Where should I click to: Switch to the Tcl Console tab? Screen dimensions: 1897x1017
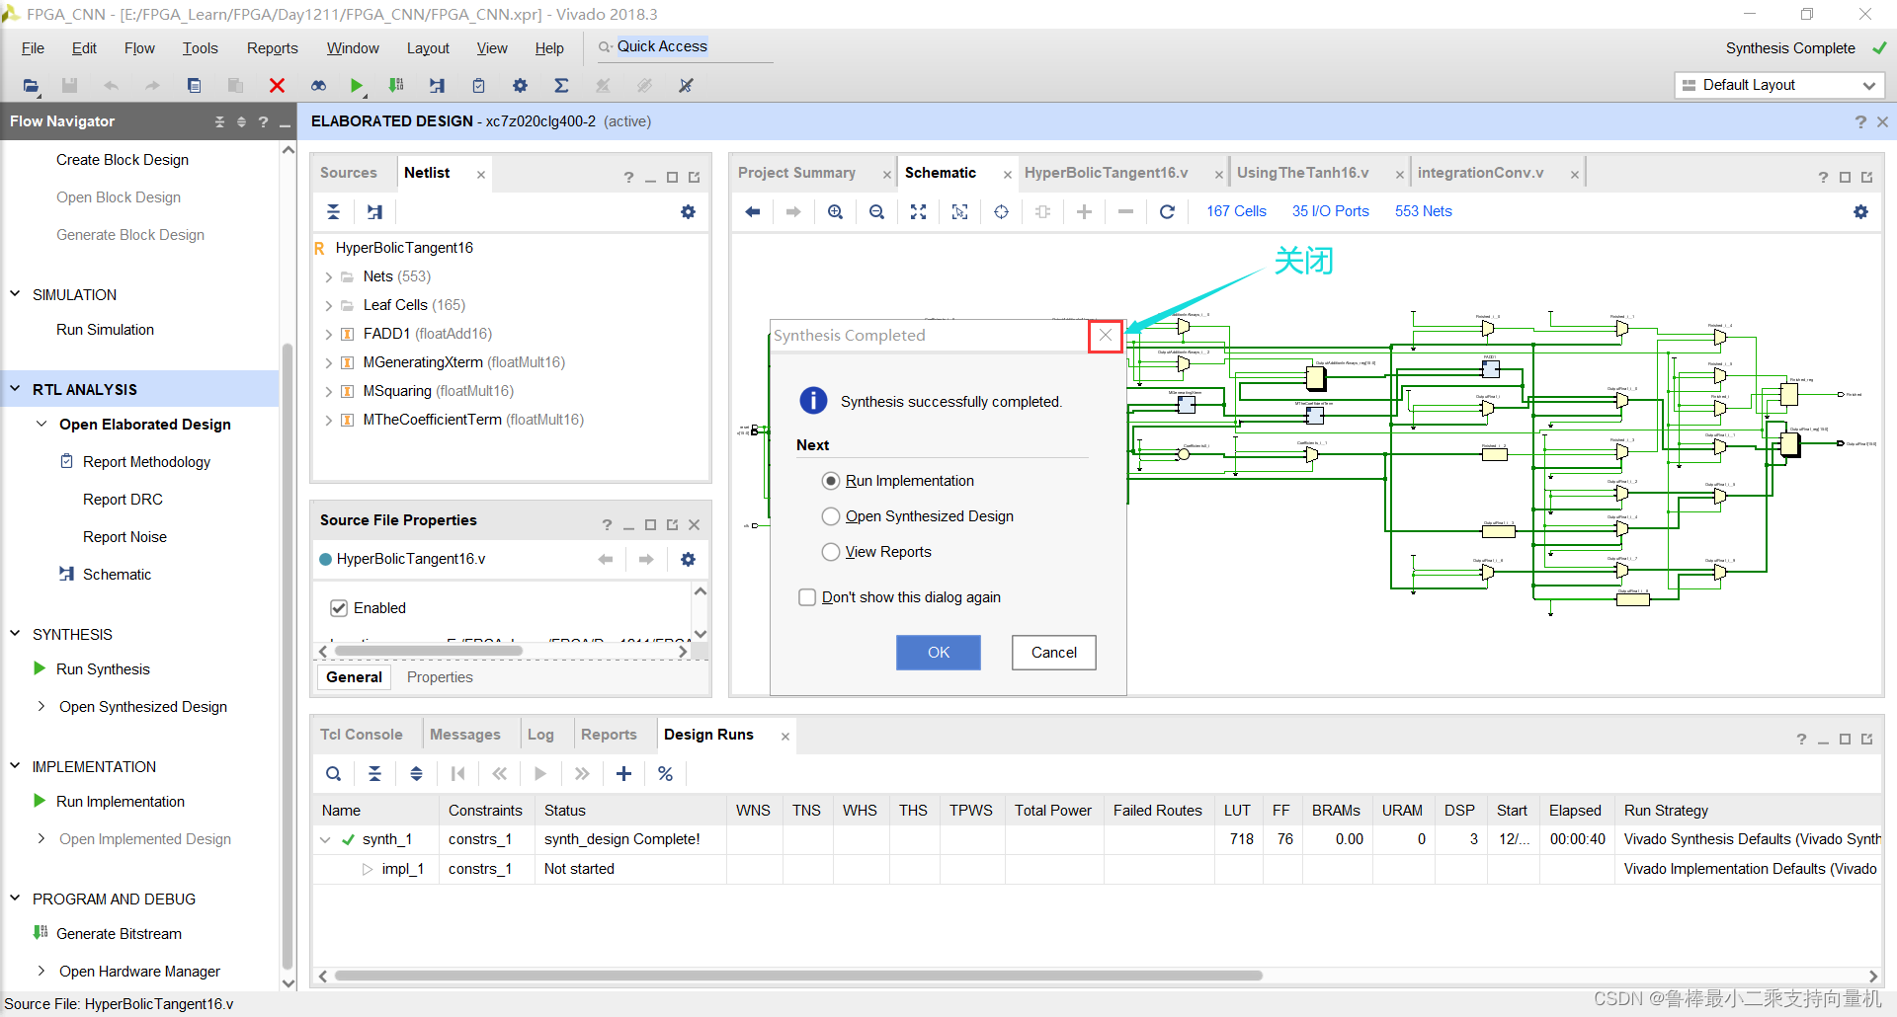point(361,735)
